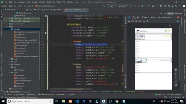The height and width of the screenshot is (104, 186).
Task: Collapse the values folder
Action: [10, 73]
